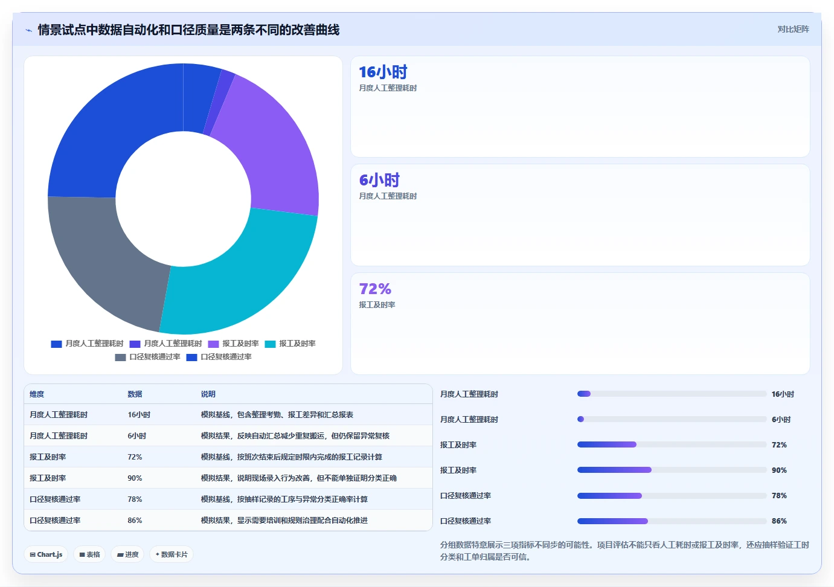Click description 模拟基线，按抽样记录的工序与异常分类正确率计算
The image size is (834, 587).
pos(284,499)
